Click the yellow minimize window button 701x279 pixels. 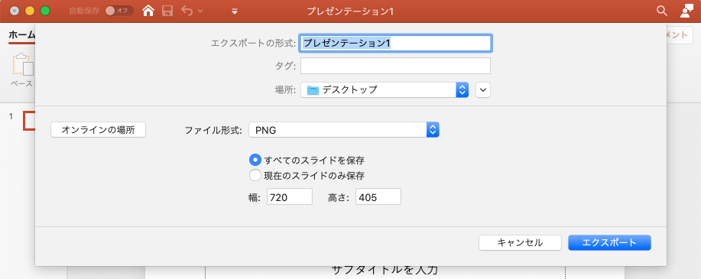pyautogui.click(x=30, y=11)
